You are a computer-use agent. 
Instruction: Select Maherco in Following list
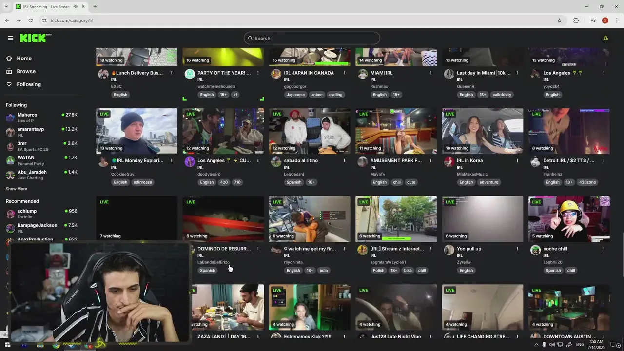tap(41, 117)
